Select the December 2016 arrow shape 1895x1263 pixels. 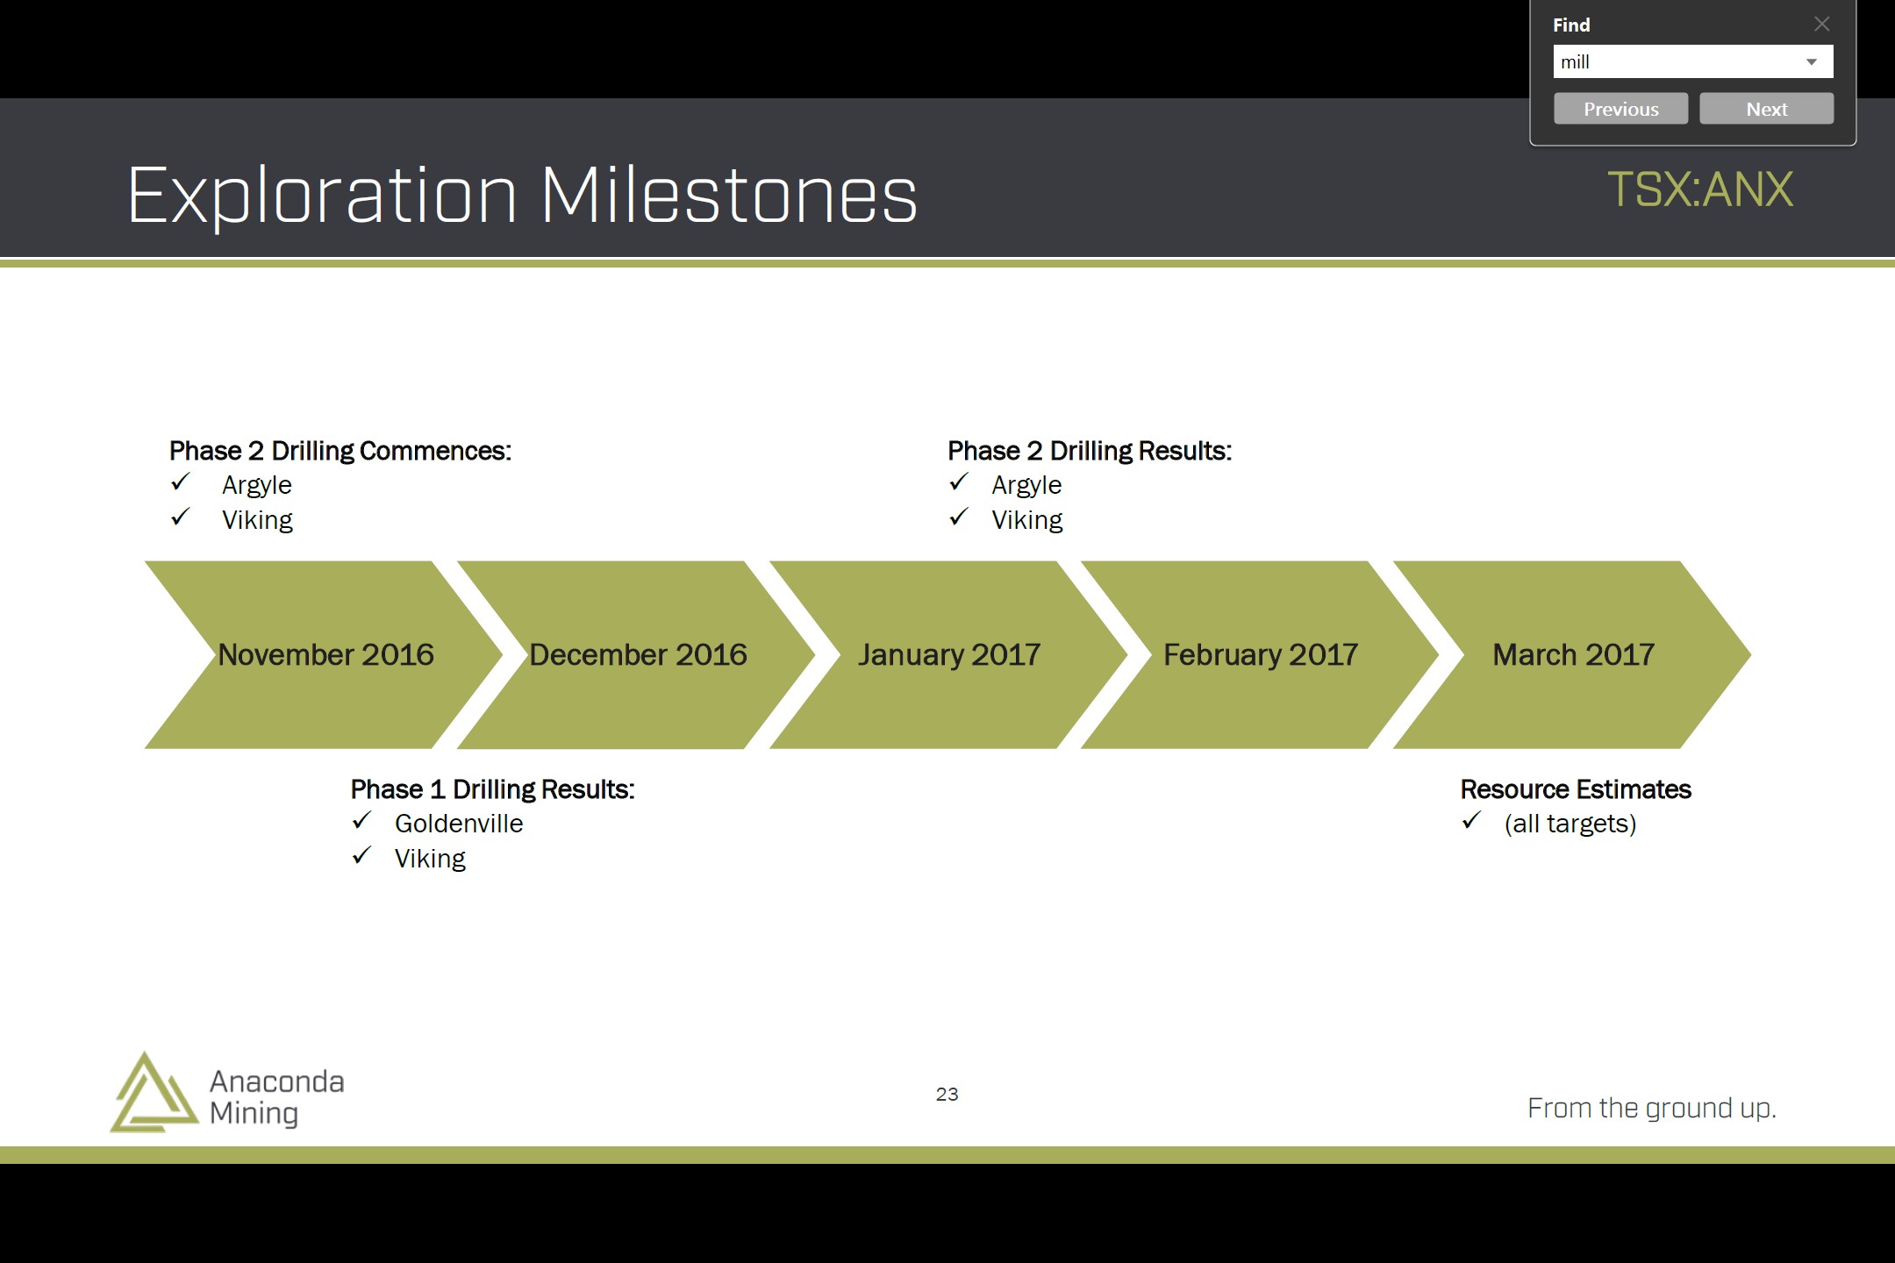click(637, 655)
